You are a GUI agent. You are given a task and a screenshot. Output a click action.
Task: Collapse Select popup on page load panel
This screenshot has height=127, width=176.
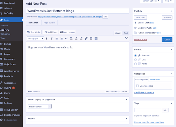126,100
